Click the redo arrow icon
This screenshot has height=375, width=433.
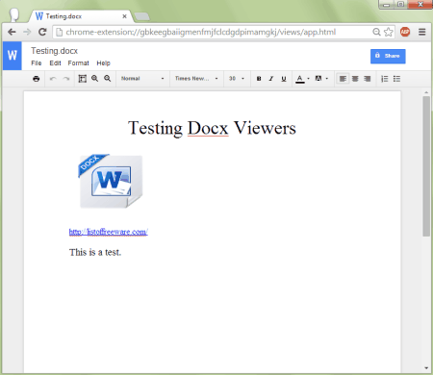coord(66,79)
